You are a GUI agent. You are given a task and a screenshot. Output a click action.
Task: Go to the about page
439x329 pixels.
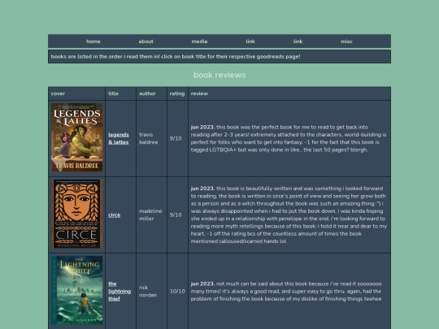tap(146, 41)
